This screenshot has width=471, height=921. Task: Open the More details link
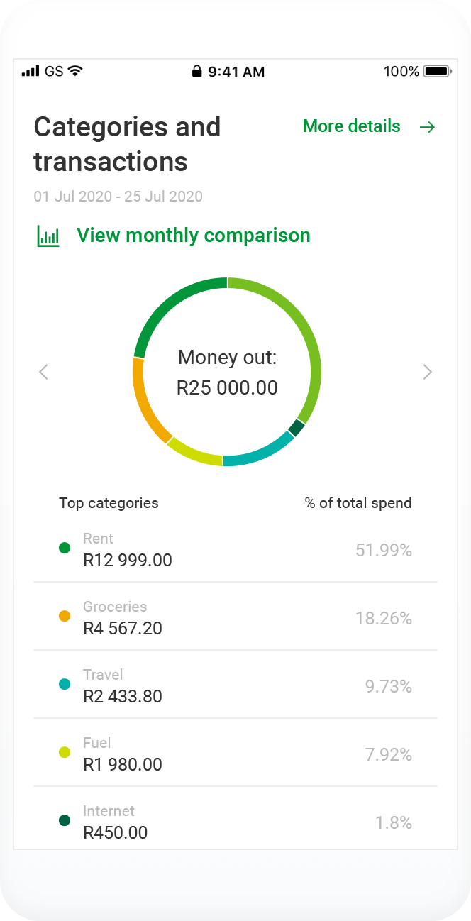(352, 126)
